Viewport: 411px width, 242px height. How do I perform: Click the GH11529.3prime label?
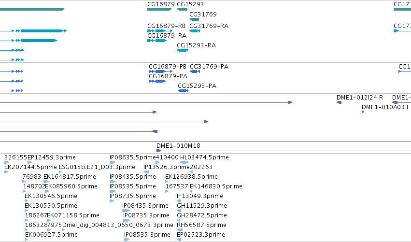pos(202,206)
